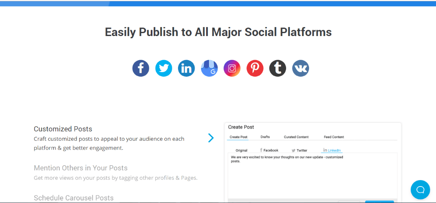The height and width of the screenshot is (203, 436).
Task: Click the blue chevron arrow beside Customized Posts
Action: [x=211, y=138]
